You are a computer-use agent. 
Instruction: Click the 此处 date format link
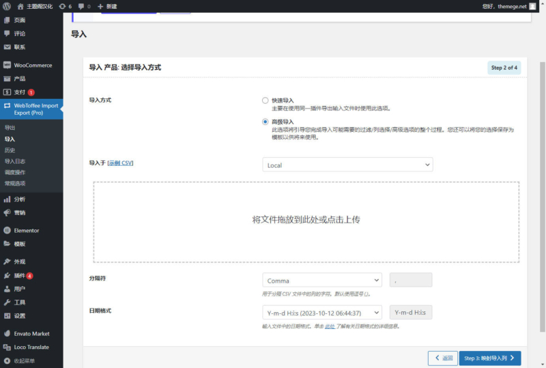click(330, 326)
